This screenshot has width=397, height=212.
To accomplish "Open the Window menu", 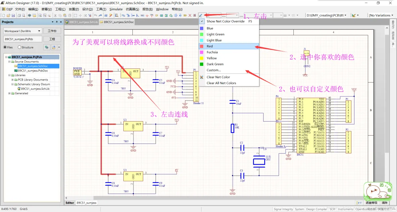I will tap(162, 9).
